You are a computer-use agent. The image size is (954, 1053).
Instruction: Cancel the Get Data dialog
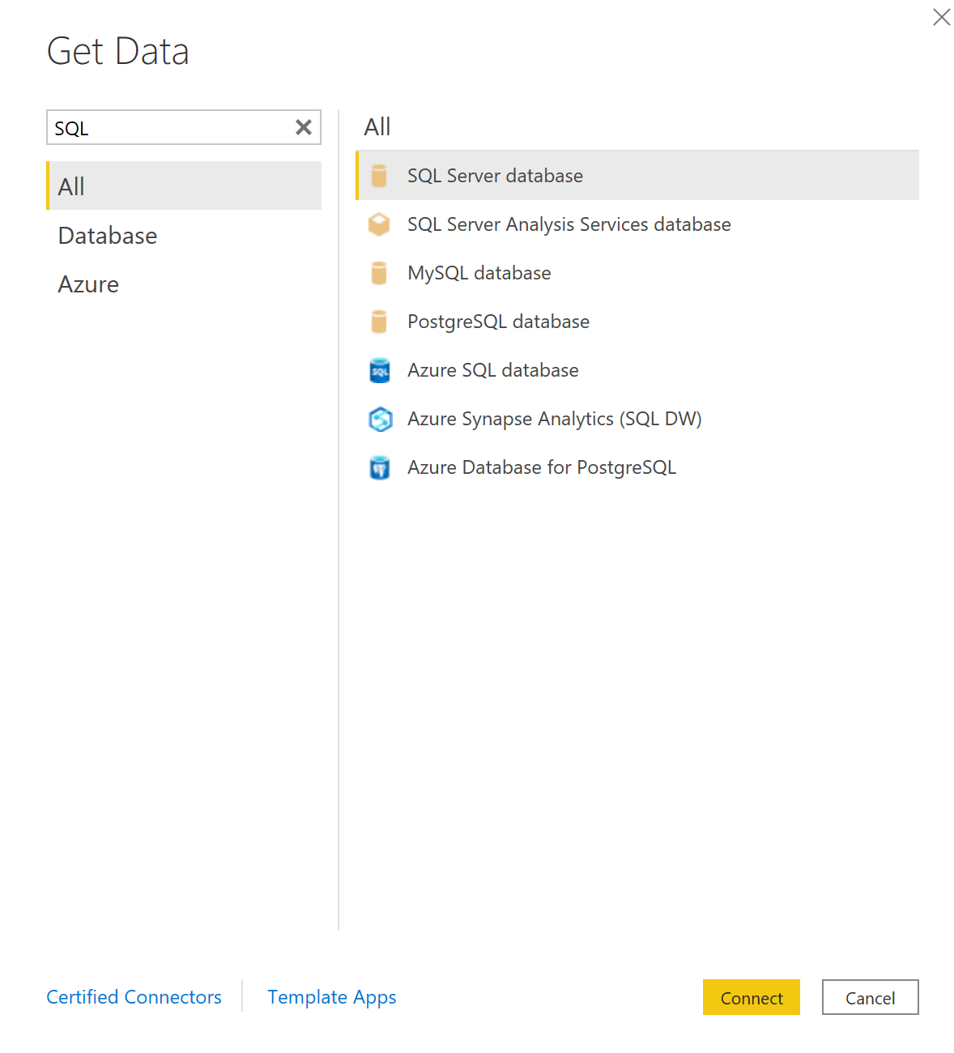coord(870,998)
